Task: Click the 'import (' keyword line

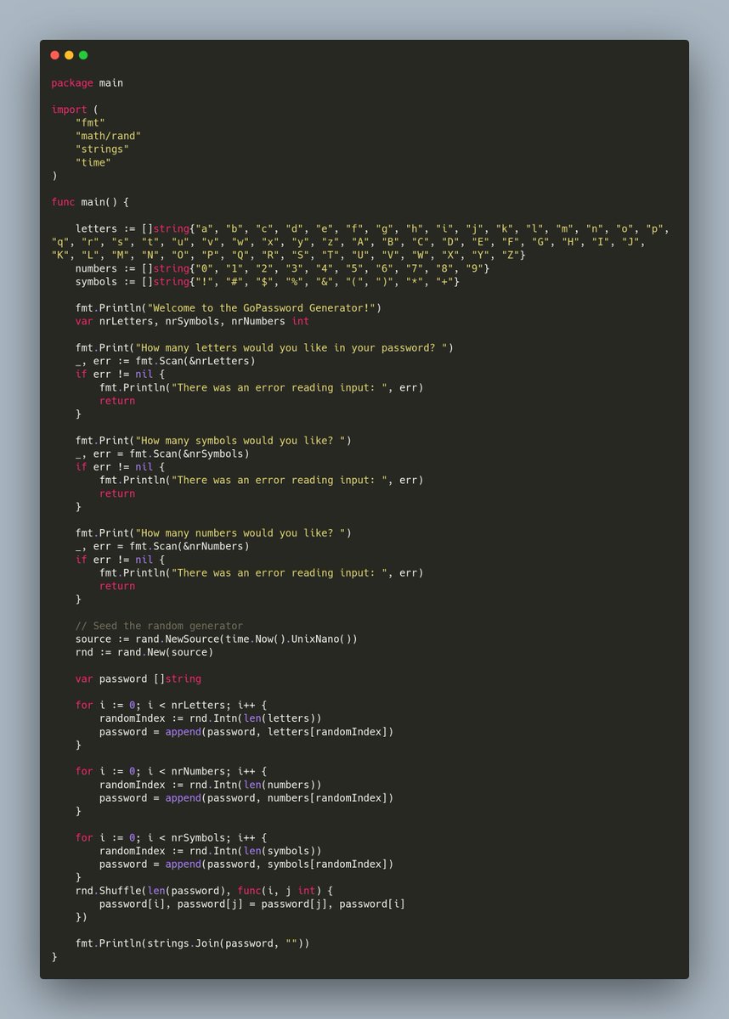Action: 75,110
